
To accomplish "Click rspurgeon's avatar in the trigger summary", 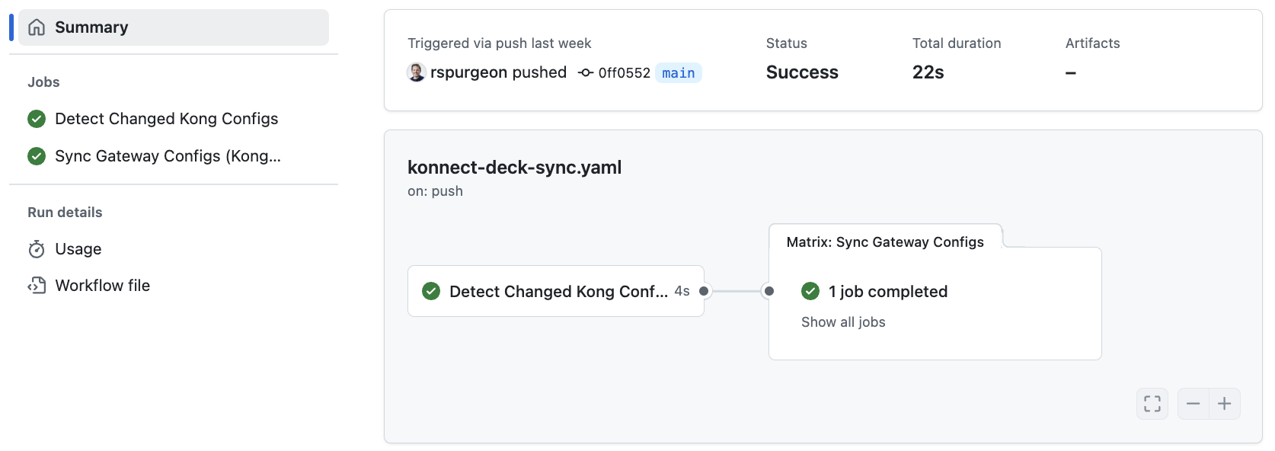I will pyautogui.click(x=416, y=73).
